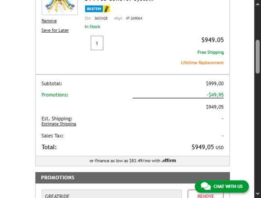Remove the item from the cart

(49, 21)
